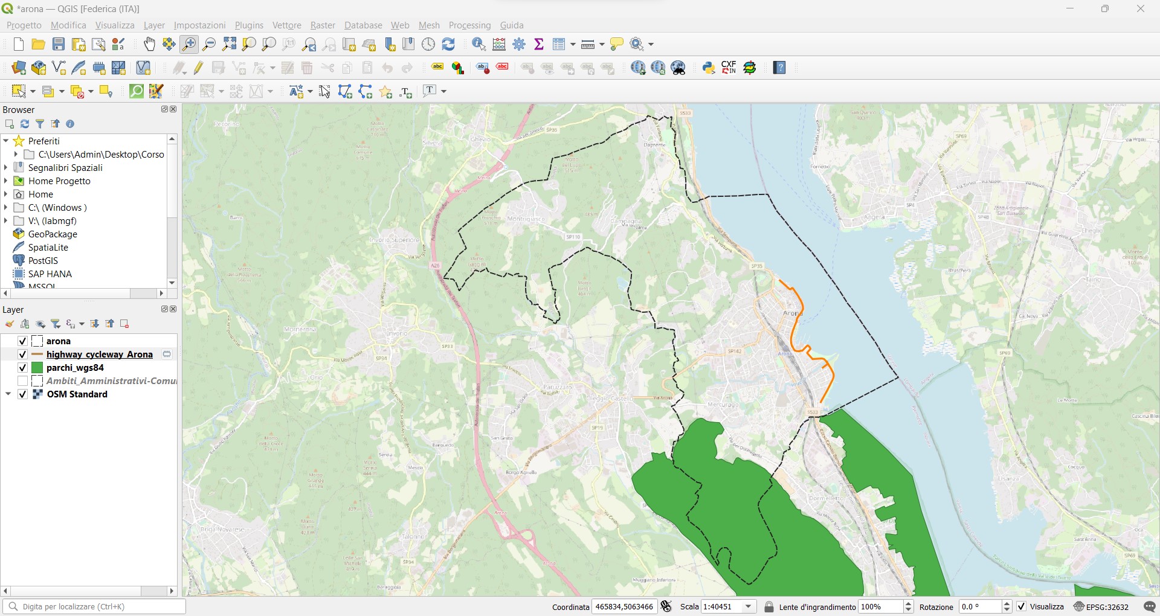
Task: Hide the parchi_wgs84 layer
Action: (22, 368)
